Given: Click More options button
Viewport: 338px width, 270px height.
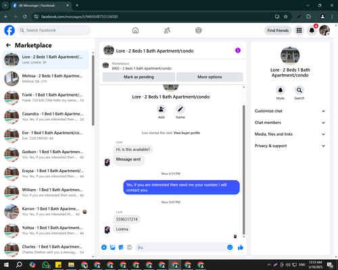Looking at the screenshot, I should (x=210, y=77).
